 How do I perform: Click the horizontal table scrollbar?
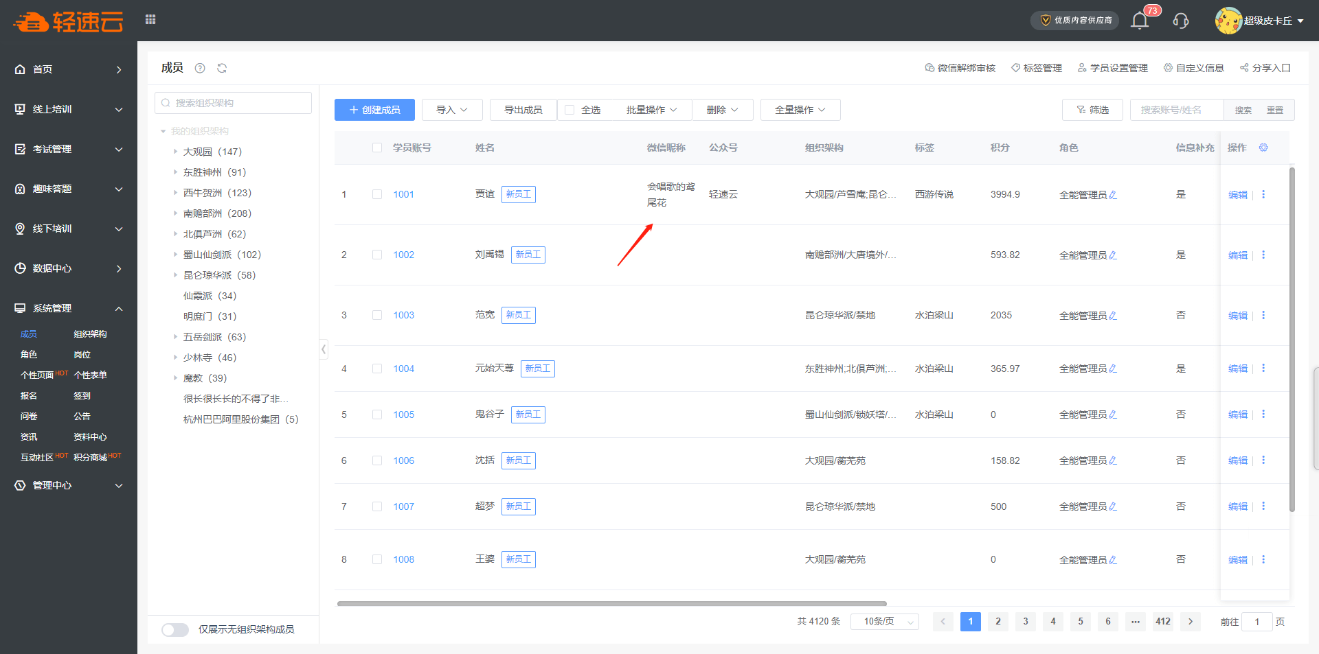point(611,604)
